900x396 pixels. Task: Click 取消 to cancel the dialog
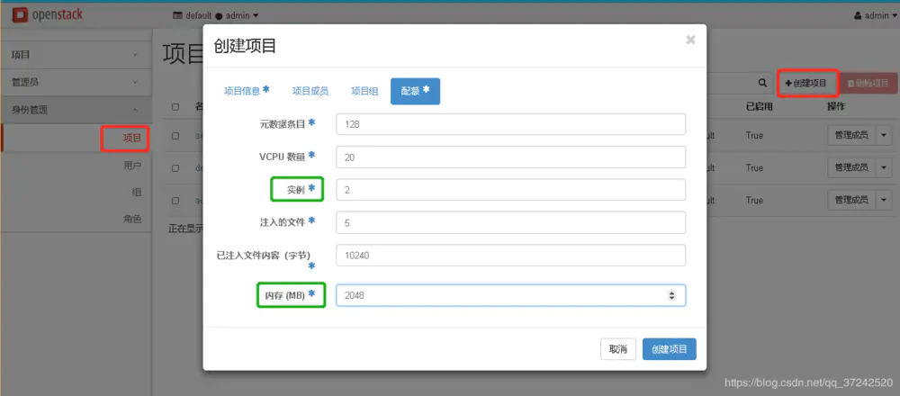[x=618, y=349]
